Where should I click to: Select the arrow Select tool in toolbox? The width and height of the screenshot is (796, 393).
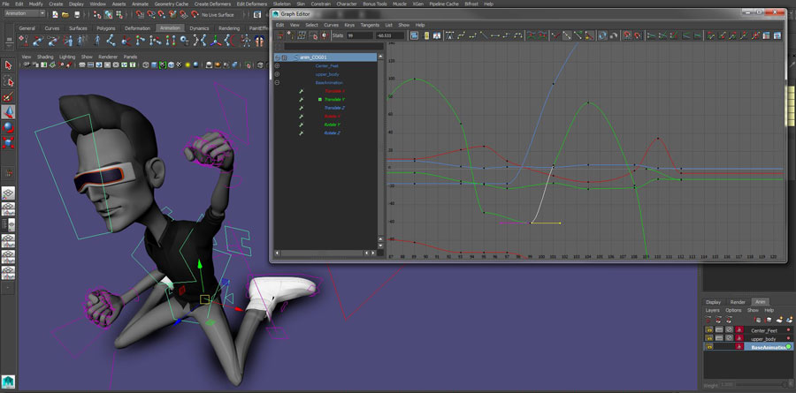(x=8, y=65)
